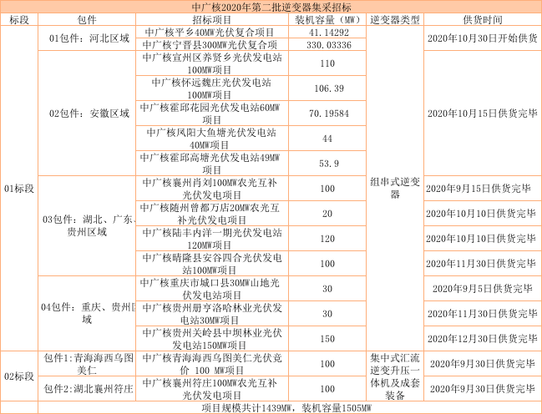
Task: Click the 招标项目 column header
Action: coord(212,20)
